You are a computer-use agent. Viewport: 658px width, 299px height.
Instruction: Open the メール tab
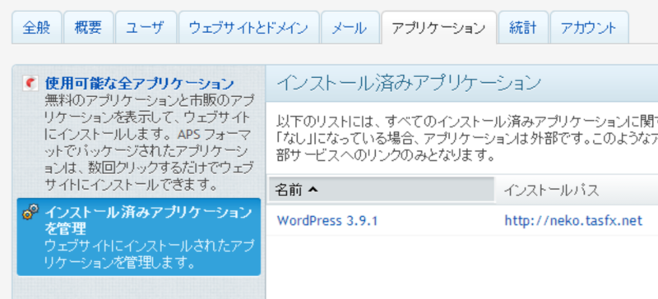pos(350,28)
